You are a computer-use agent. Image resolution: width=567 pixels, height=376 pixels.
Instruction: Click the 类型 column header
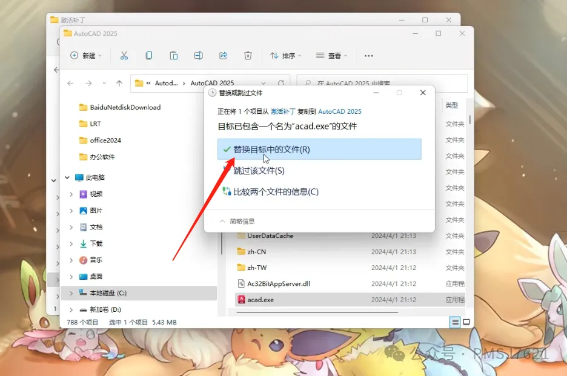452,105
